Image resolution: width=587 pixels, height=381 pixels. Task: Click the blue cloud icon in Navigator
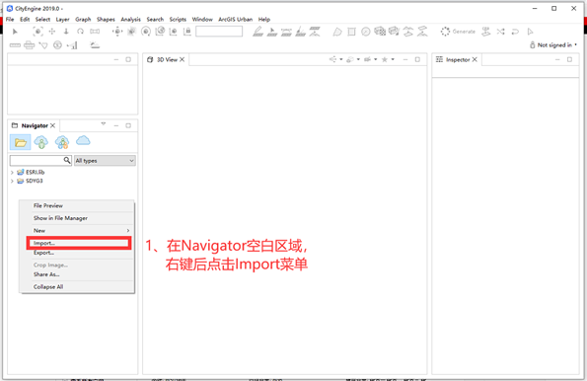tap(83, 141)
